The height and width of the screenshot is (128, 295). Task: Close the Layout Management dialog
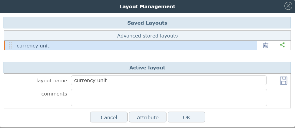tap(288, 6)
